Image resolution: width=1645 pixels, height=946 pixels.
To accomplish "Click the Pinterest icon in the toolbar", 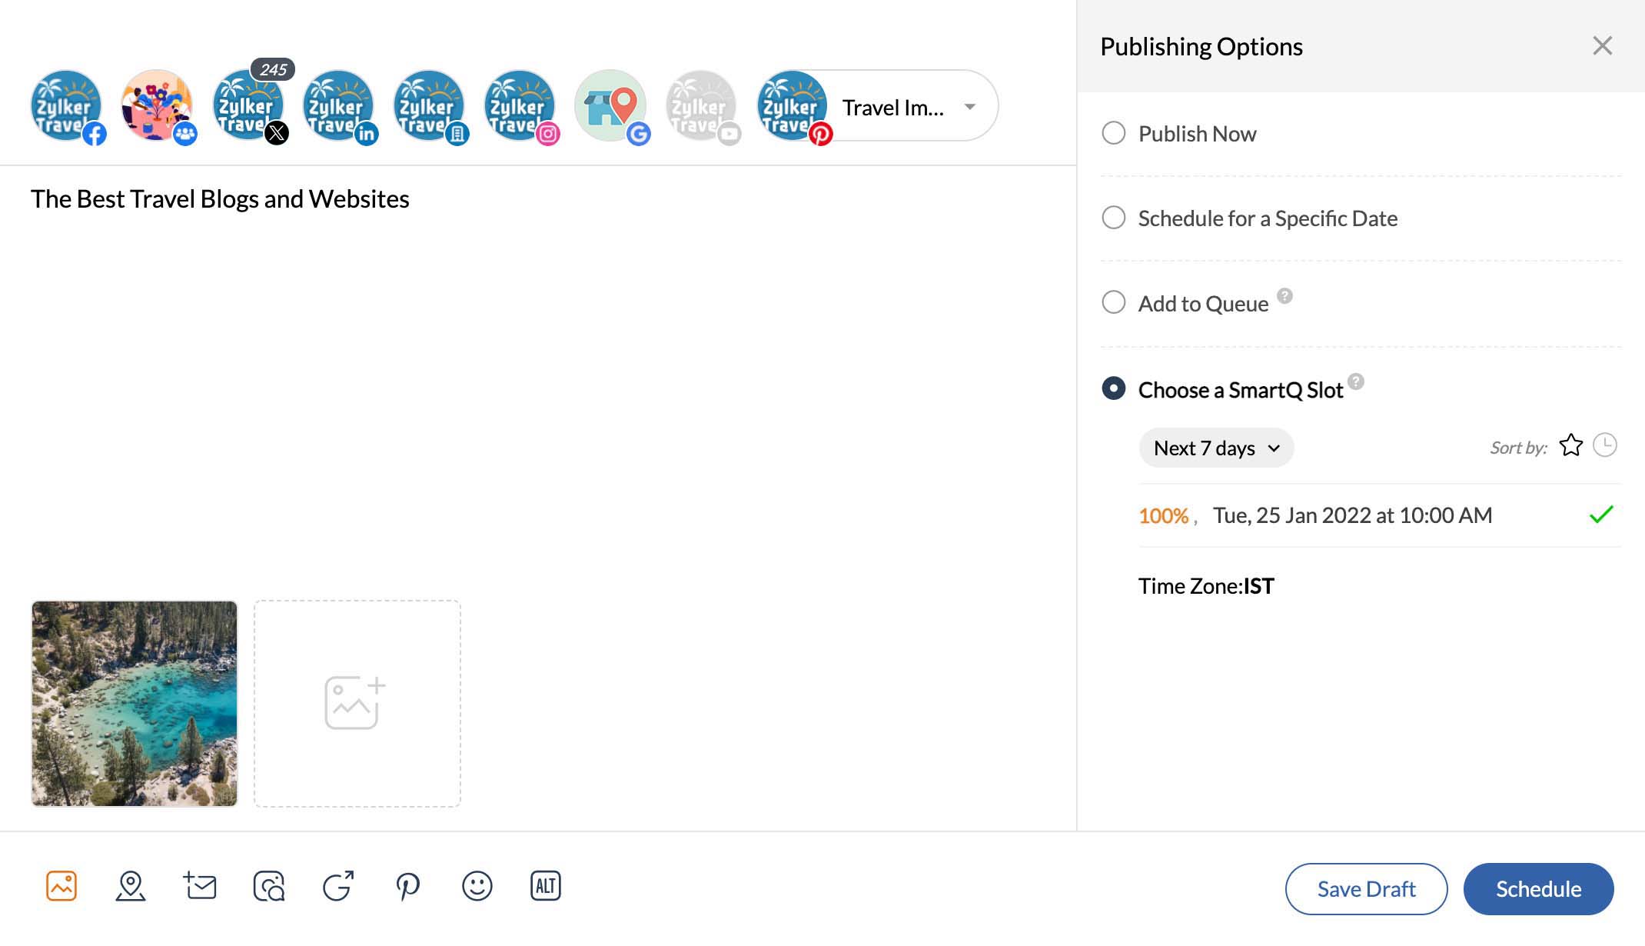I will coord(407,886).
